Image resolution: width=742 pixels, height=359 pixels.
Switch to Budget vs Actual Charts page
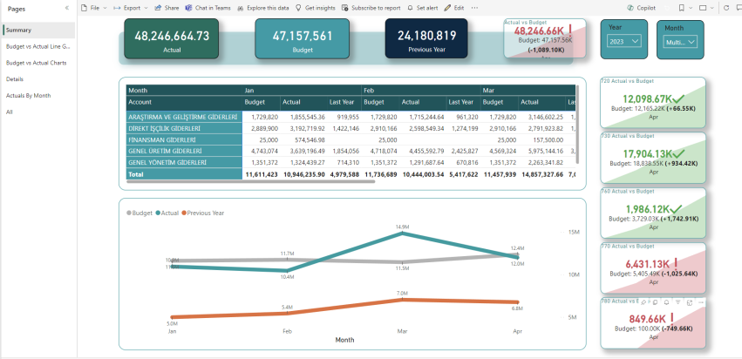(37, 63)
